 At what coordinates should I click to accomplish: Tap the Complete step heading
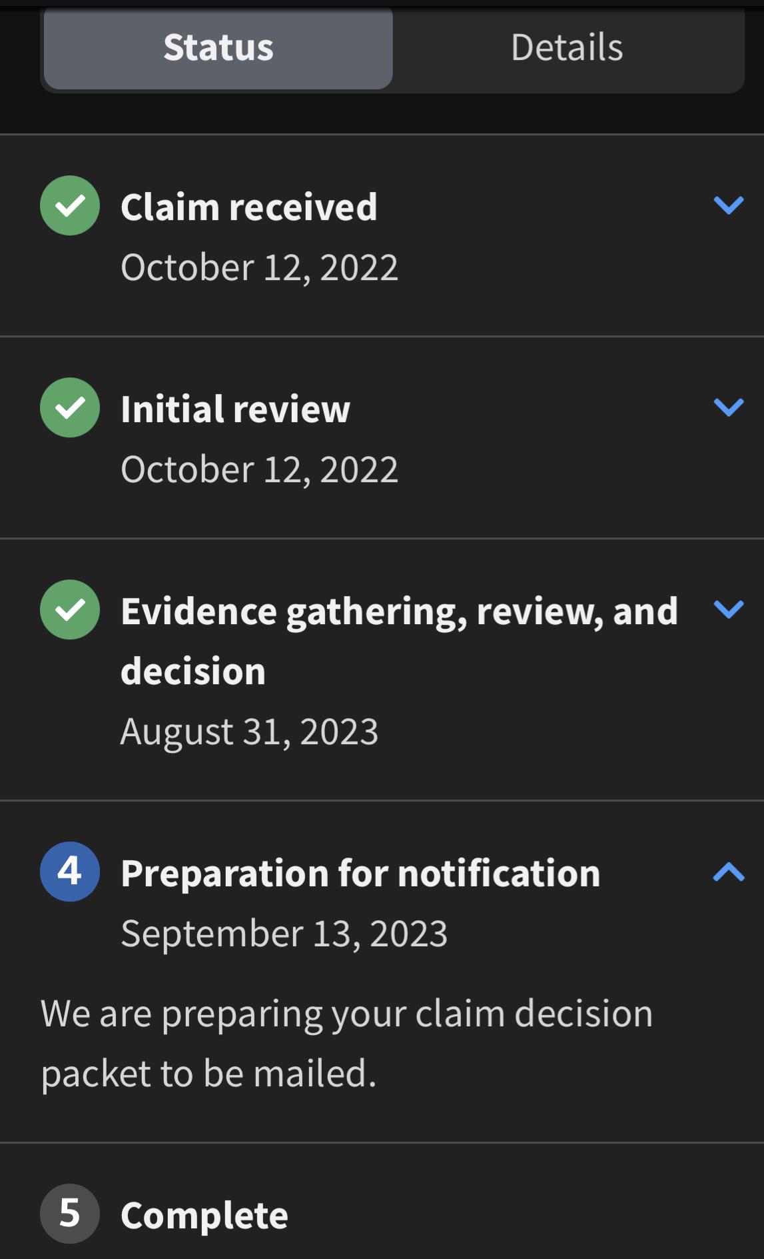(x=204, y=1215)
